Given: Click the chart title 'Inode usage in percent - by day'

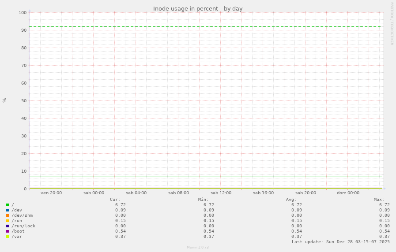Looking at the screenshot, I should 198,8.
